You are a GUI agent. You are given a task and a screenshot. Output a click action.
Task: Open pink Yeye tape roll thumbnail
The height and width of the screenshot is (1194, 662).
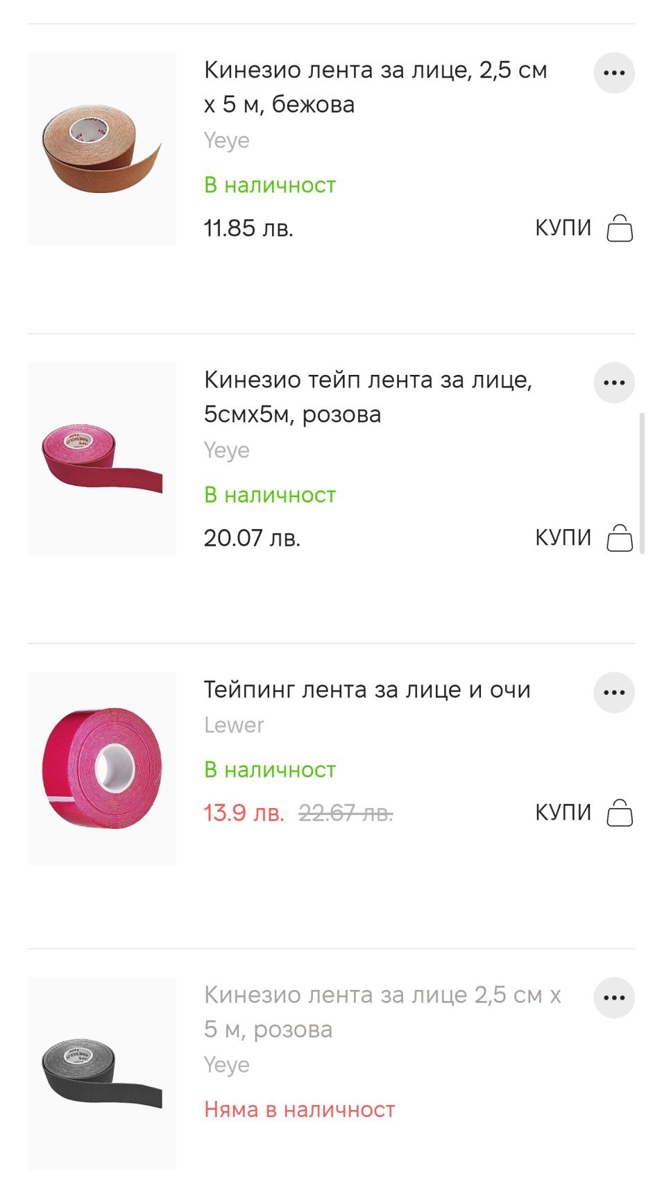102,458
